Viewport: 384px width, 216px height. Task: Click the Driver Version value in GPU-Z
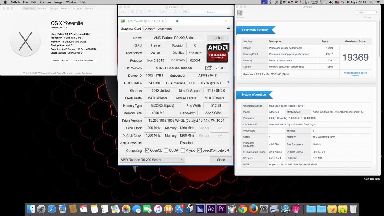pos(187,121)
